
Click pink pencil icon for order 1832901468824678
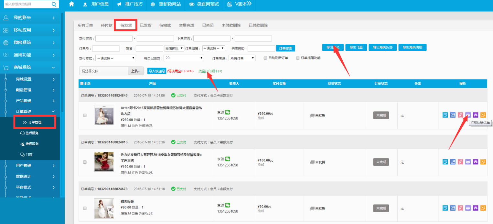[x=460, y=208]
